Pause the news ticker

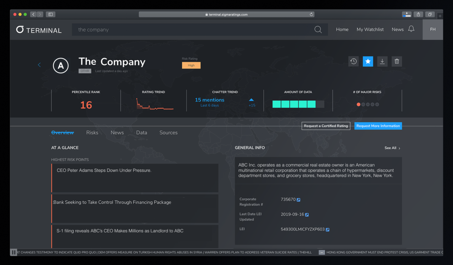point(13,252)
